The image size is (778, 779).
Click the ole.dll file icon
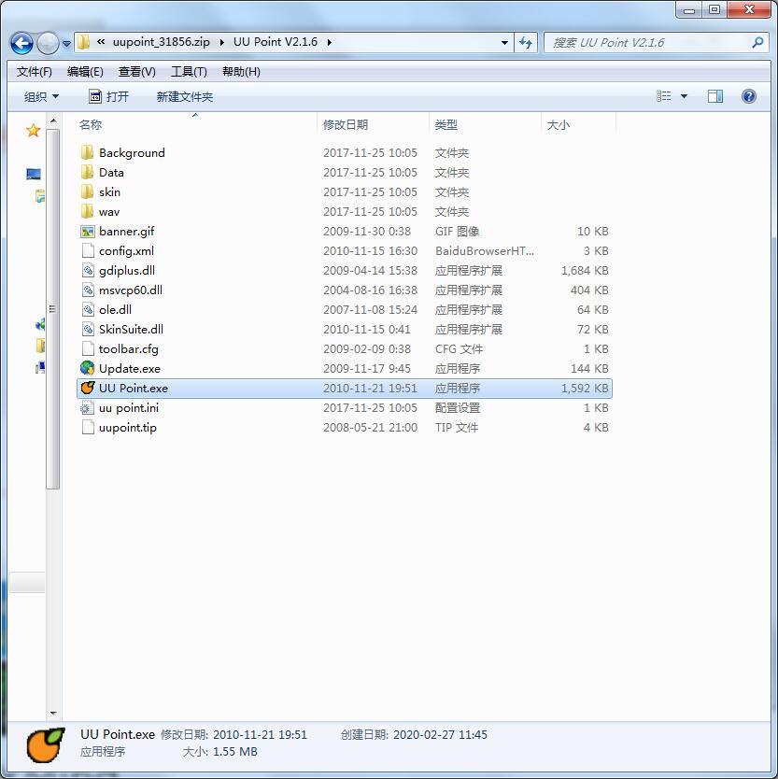point(88,309)
